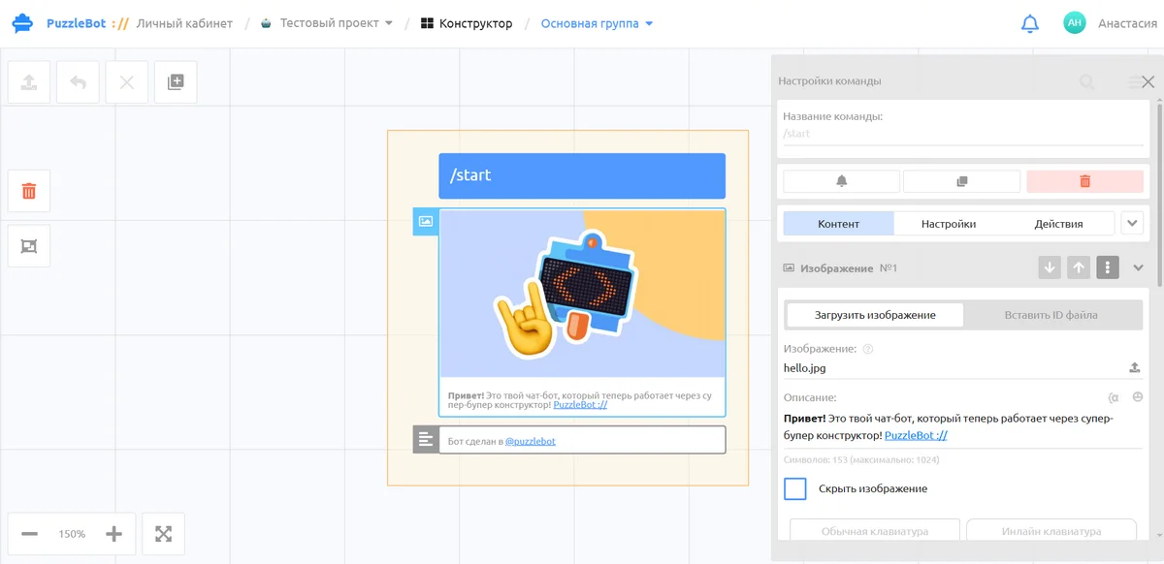Click the duplicate command button in the panel

961,181
